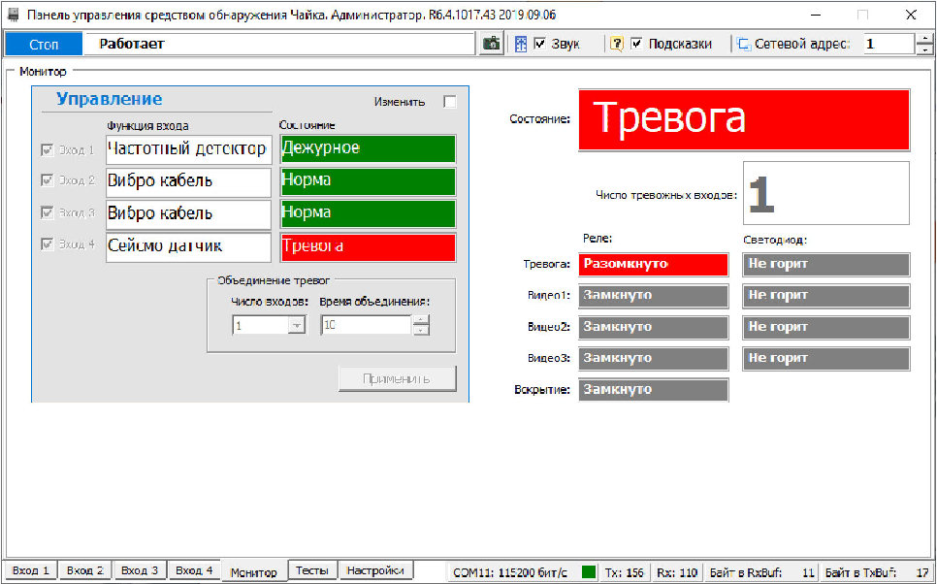Click the large red Тревога status banner

click(x=744, y=119)
